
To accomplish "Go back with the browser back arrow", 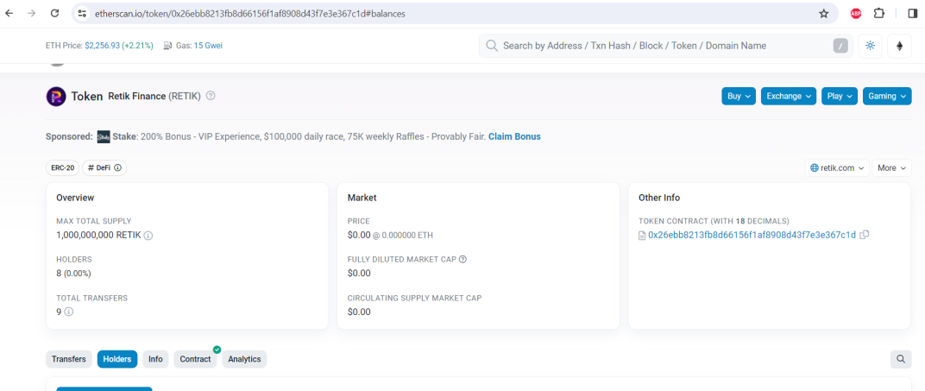I will pos(9,13).
